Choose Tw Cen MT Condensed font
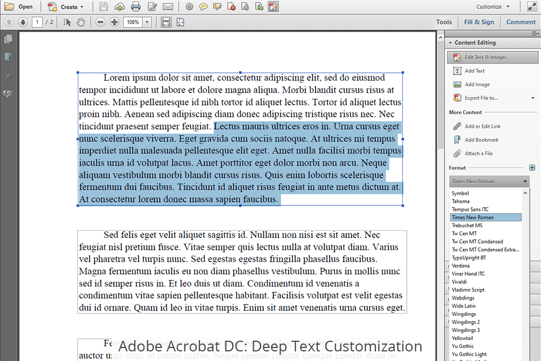Viewport: 541px width, 361px height. pyautogui.click(x=477, y=241)
